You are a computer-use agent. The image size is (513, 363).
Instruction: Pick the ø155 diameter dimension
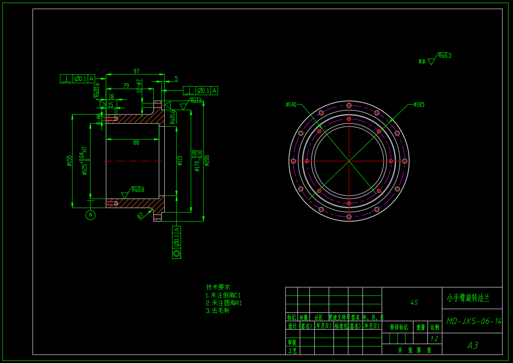coord(69,161)
